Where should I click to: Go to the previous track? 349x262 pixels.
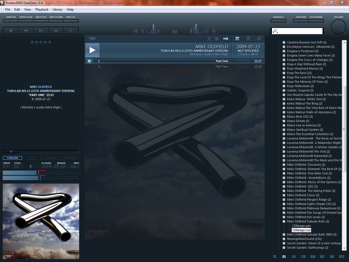click(26, 31)
